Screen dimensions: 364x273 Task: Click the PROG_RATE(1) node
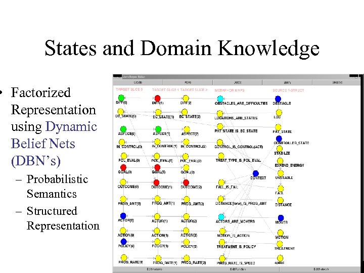point(158,258)
